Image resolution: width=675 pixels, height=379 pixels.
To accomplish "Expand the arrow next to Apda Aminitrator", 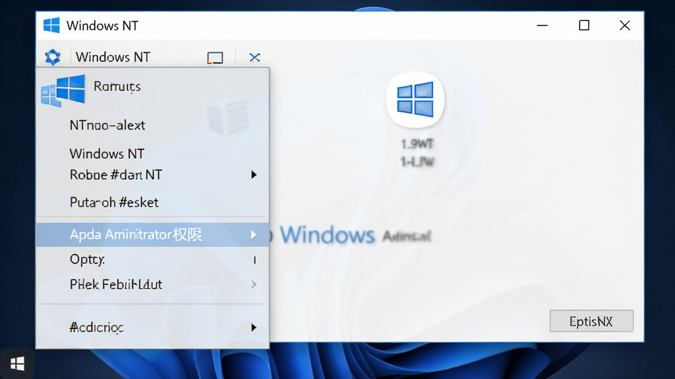I will coord(254,235).
